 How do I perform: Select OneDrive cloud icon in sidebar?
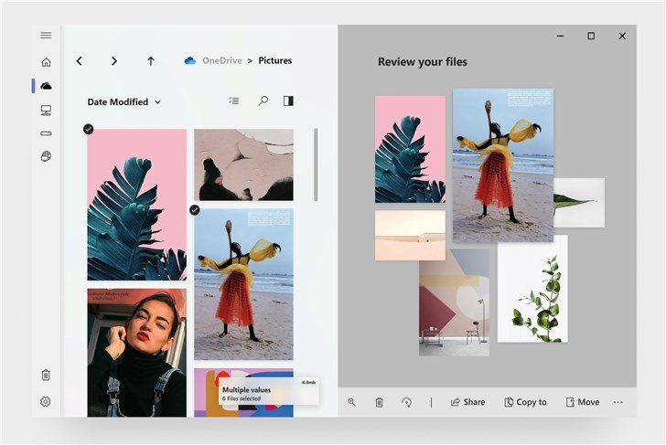pyautogui.click(x=46, y=86)
